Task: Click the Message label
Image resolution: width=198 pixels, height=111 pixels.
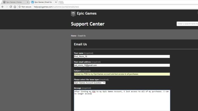Action: click(78, 88)
